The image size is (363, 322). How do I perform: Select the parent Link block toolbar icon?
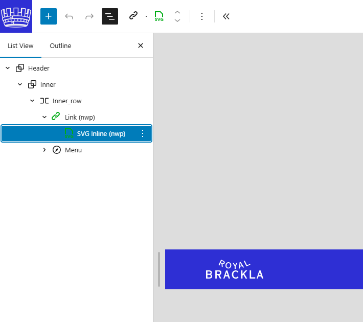(133, 16)
